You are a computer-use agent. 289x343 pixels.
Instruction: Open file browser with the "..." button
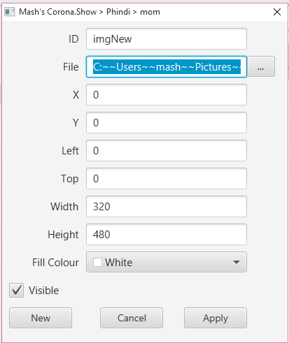[261, 66]
